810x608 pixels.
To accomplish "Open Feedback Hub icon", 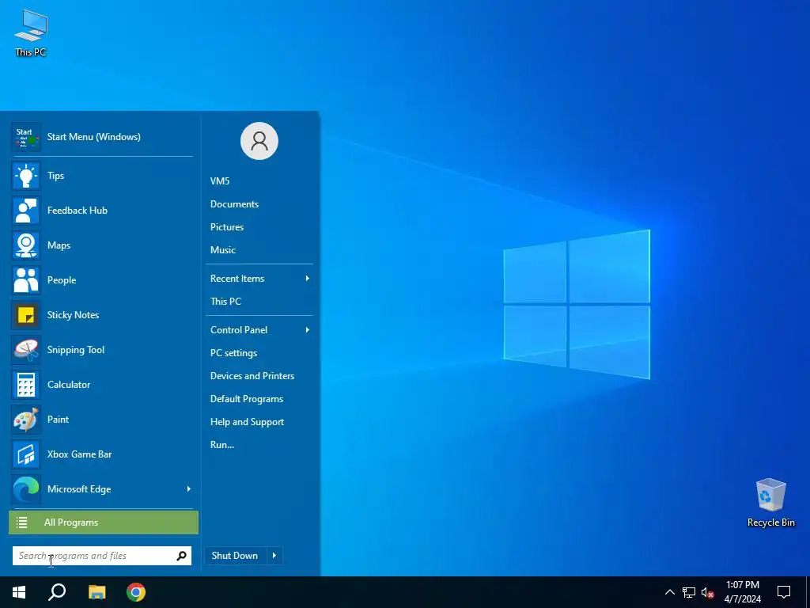I will (x=26, y=211).
